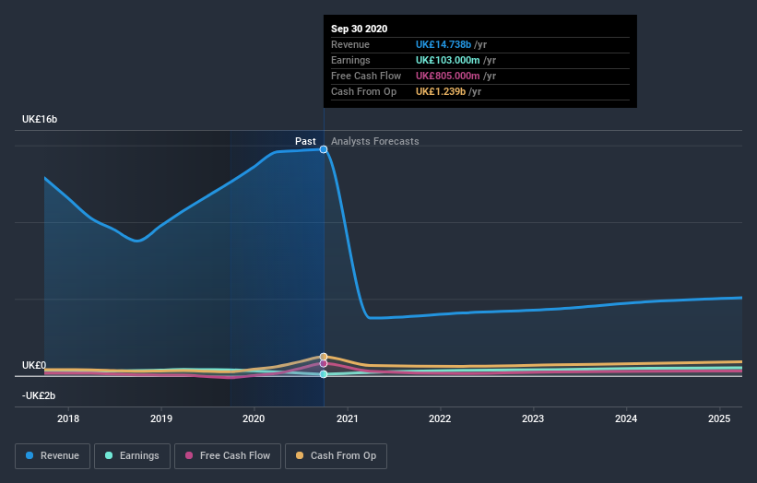Click the Sep 30 2020 tooltip date
This screenshot has height=483, width=757.
click(x=360, y=29)
